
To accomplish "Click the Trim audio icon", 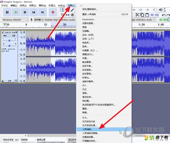I will 152,15.
